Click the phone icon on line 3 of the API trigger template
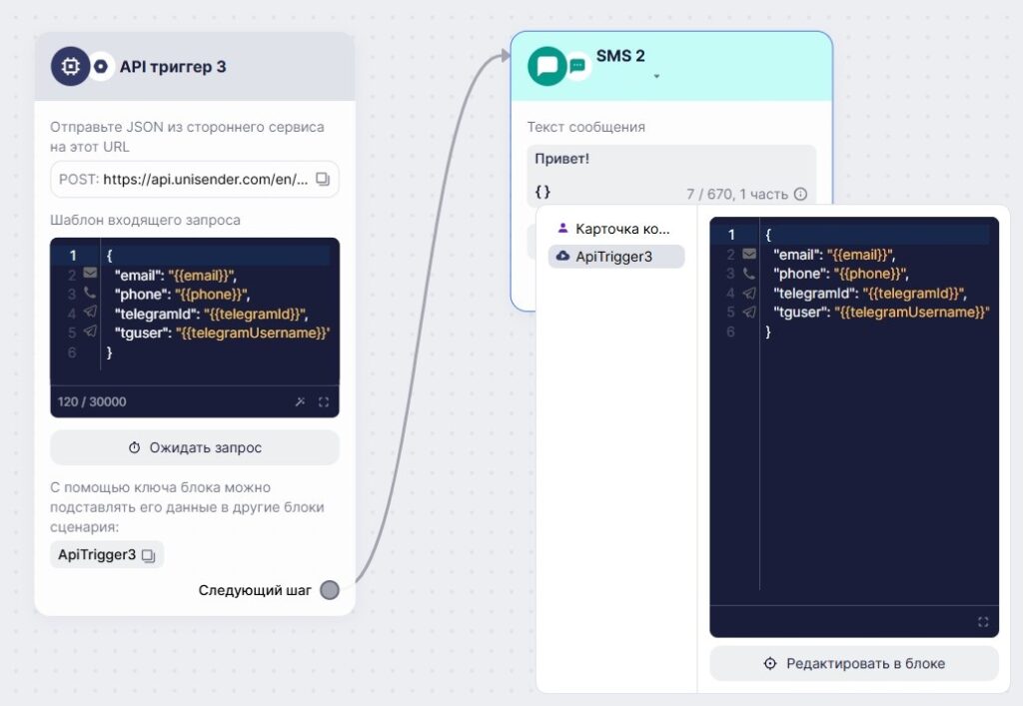 90,293
